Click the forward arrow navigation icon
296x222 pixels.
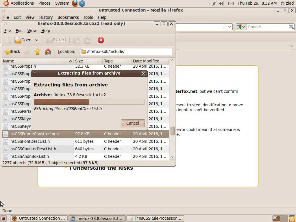tap(27, 51)
